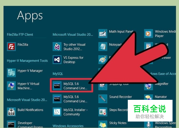Viewport: 179px width, 128px height.
Task: Open the Hyper-V Manager icon
Action: tap(11, 73)
